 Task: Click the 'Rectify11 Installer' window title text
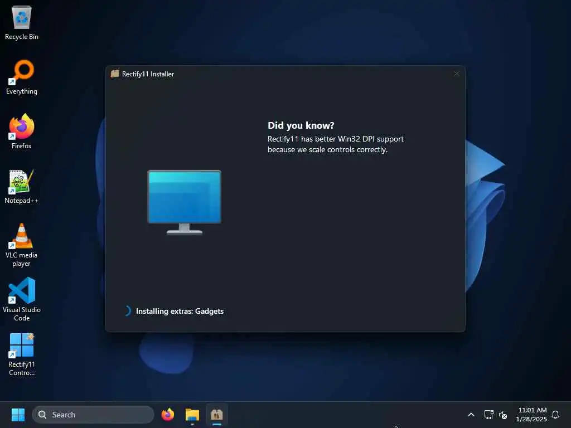click(x=148, y=74)
